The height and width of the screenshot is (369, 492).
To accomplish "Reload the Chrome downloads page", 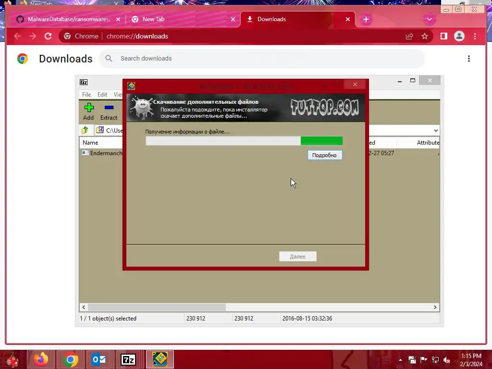I will pos(48,36).
